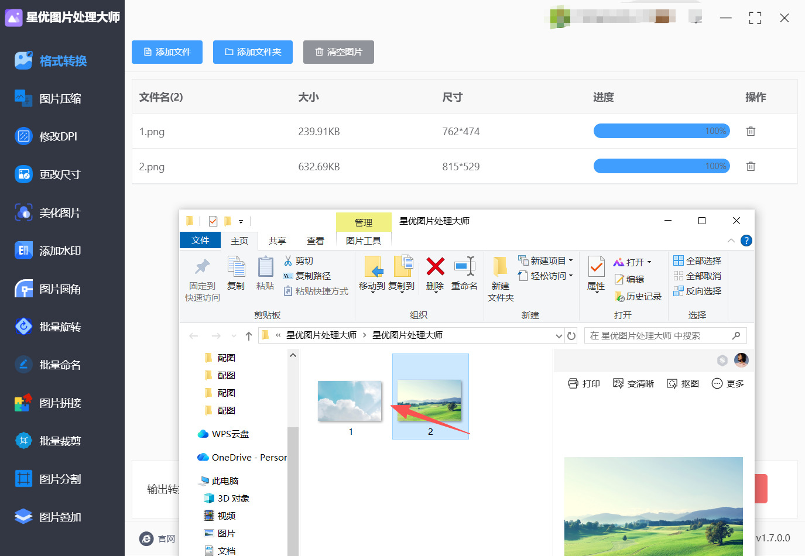The image size is (805, 556).
Task: Select the cloud image thumbnail 1
Action: 350,401
